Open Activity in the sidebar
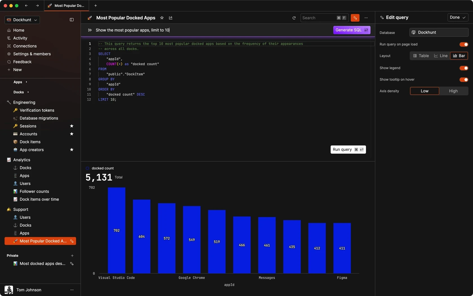 click(x=20, y=38)
